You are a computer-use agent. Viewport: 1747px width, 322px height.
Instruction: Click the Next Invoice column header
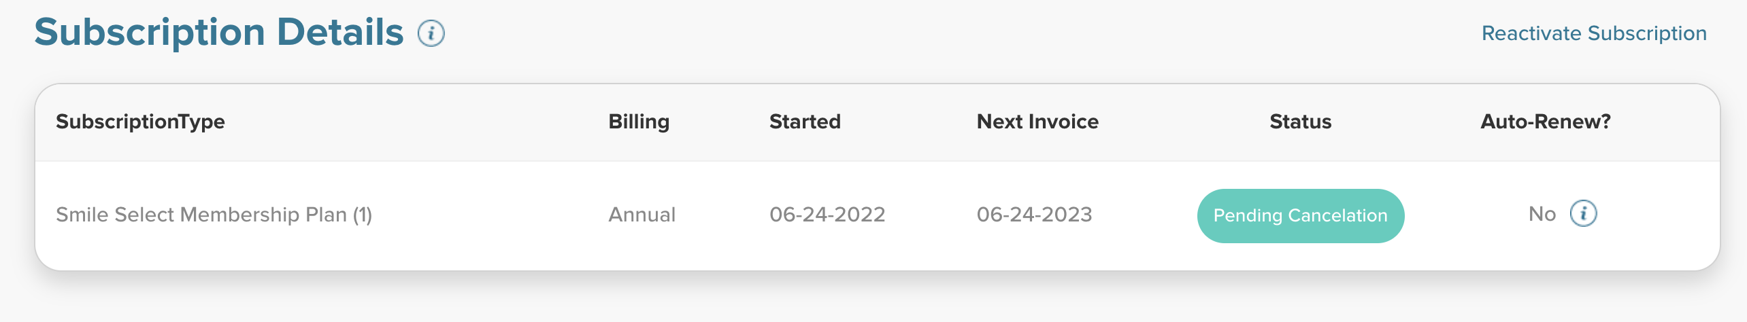[1037, 122]
